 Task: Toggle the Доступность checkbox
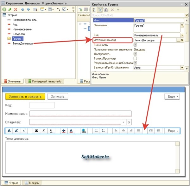(135, 54)
